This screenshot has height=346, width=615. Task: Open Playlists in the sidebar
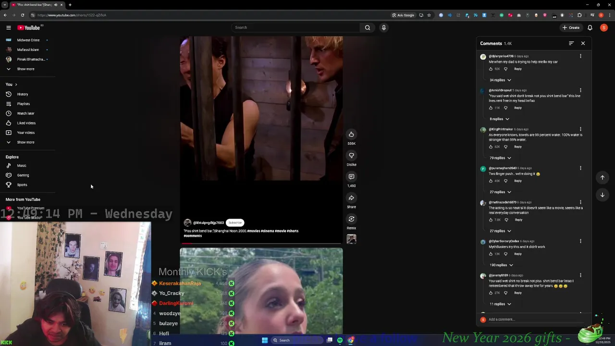tap(23, 104)
